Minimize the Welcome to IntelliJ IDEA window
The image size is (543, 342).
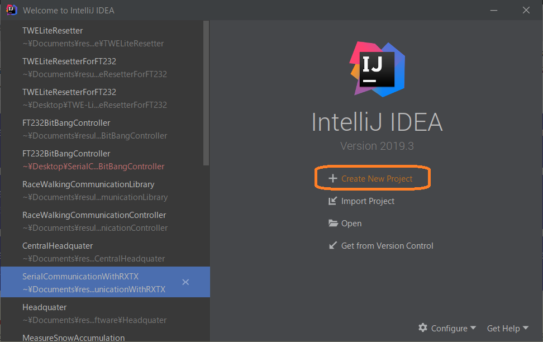click(x=493, y=10)
